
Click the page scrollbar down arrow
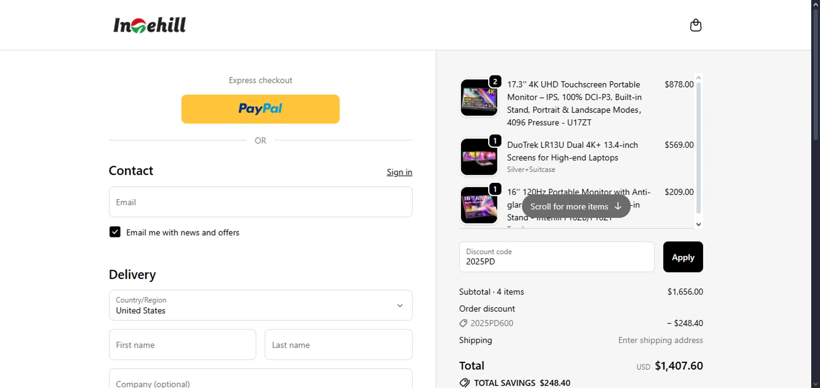pyautogui.click(x=816, y=384)
